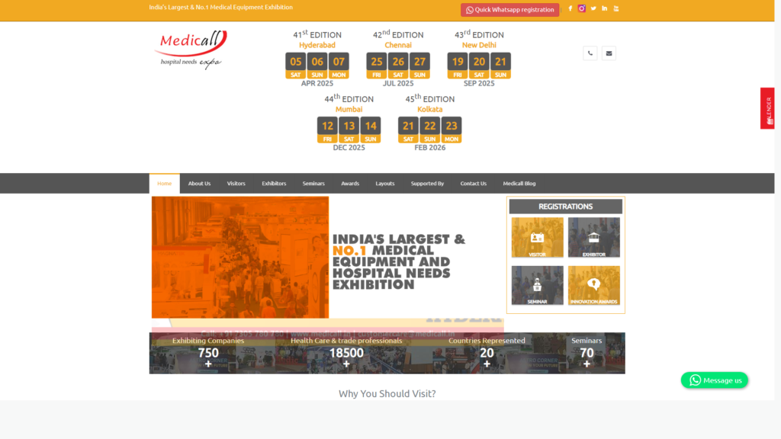Click the phone call icon button
781x439 pixels.
(x=590, y=53)
